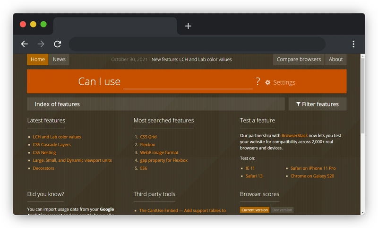Click the scrollbar up arrow
Screen dimensions: 378x228
pyautogui.click(x=362, y=56)
